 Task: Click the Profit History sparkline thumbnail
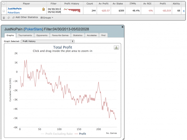coord(72,10)
